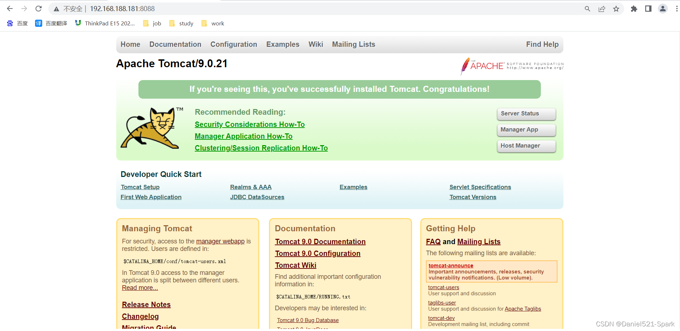This screenshot has height=331, width=680.
Task: Click the Read more... link
Action: [140, 288]
